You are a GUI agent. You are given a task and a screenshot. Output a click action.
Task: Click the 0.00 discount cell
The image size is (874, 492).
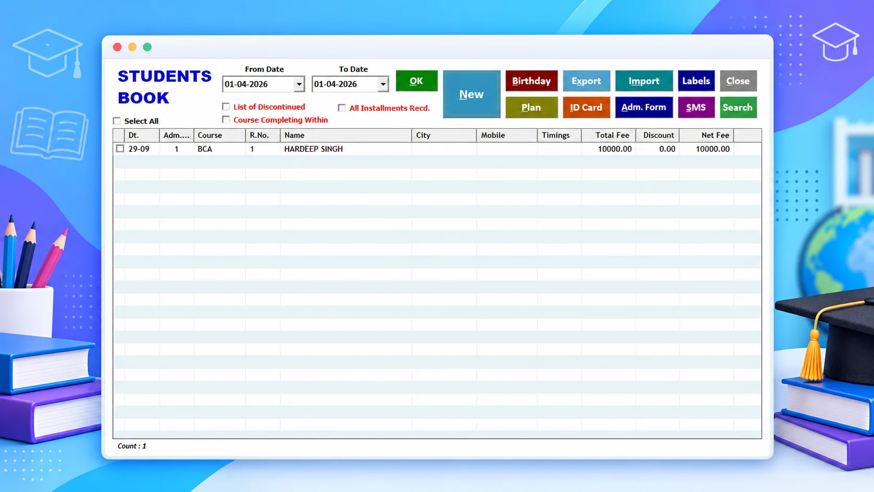click(658, 149)
